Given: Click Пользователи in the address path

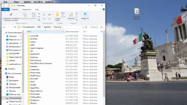Looking at the screenshot, I should pyautogui.click(x=28, y=27).
